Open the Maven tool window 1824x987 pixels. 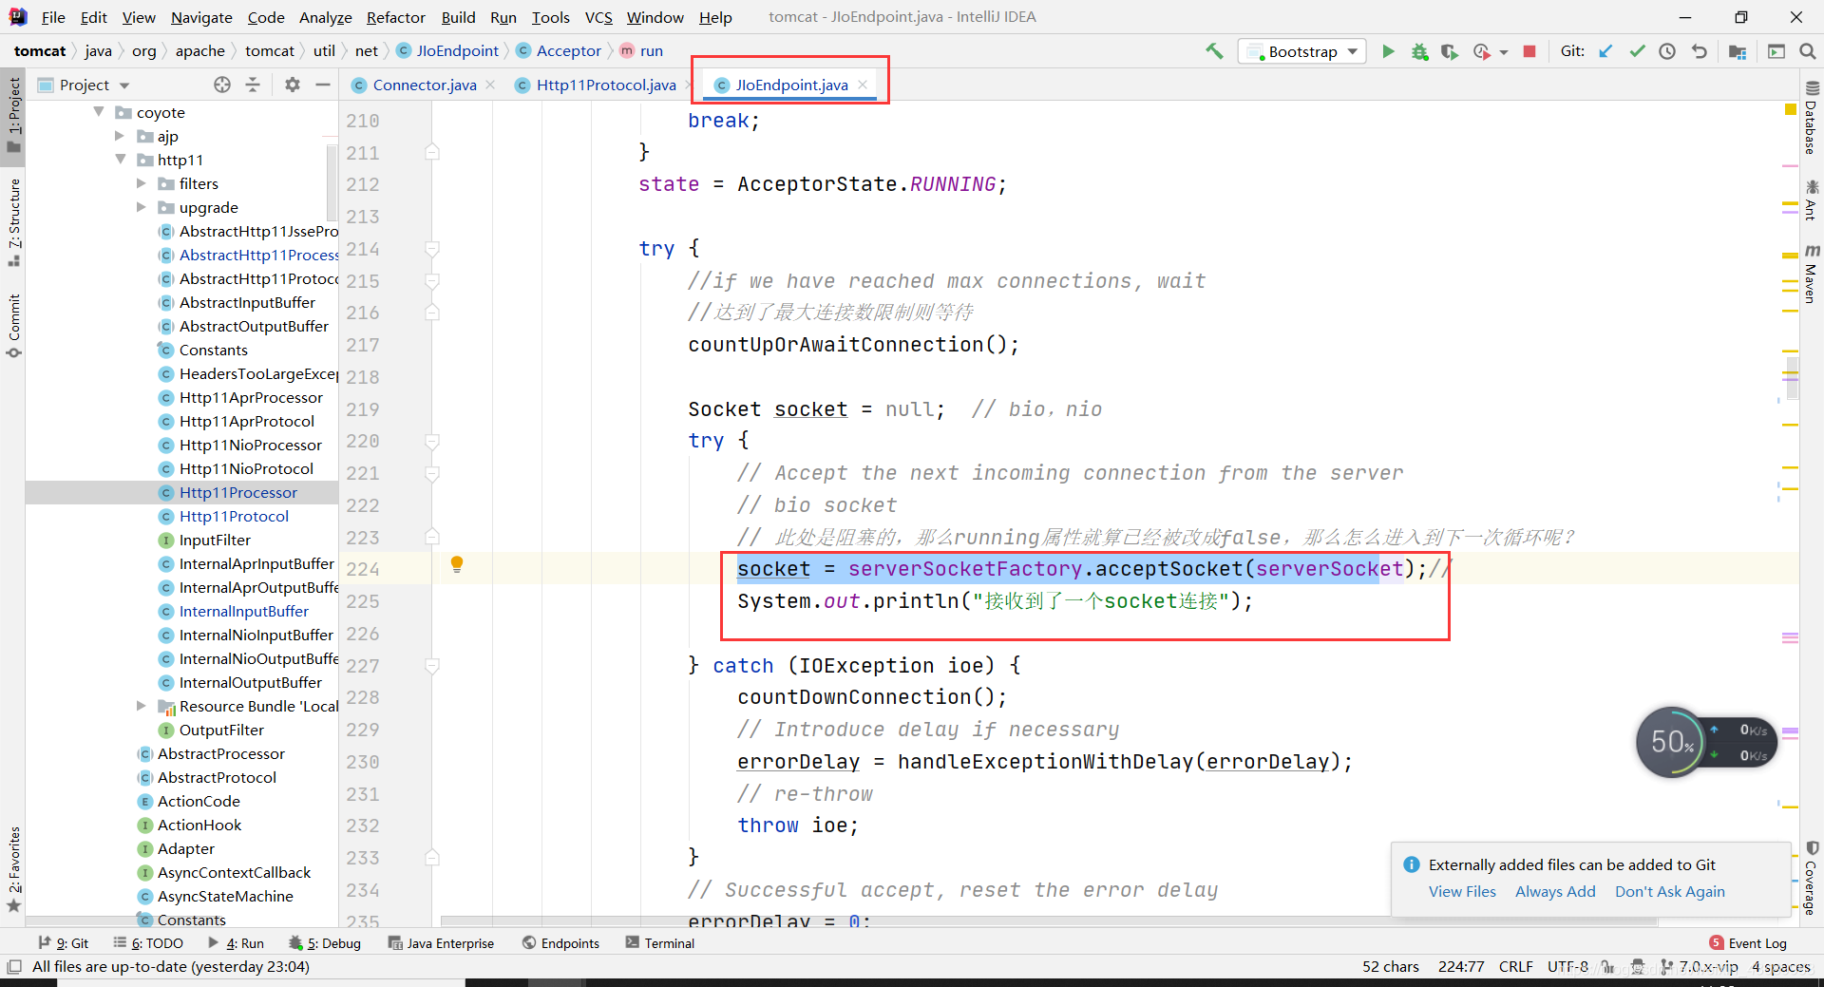(1811, 274)
